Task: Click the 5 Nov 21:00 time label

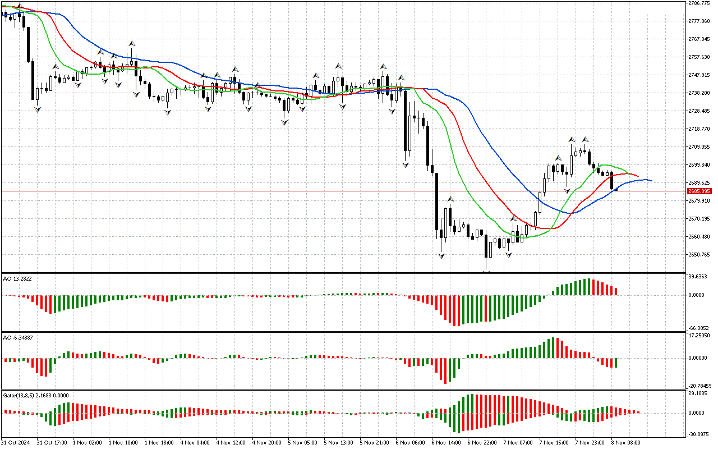Action: [375, 443]
